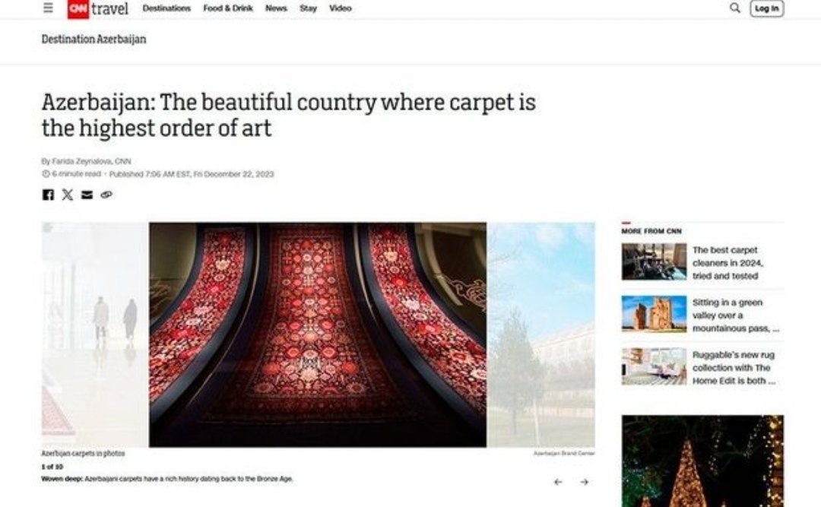Click the green valley article thumbnail
This screenshot has width=821, height=507.
click(x=654, y=314)
